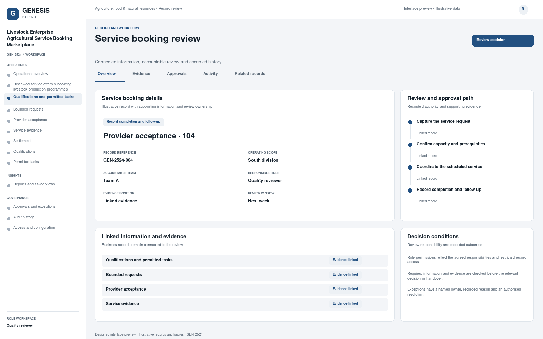The width and height of the screenshot is (543, 339).
Task: Open Permitted tasks sidebar item
Action: click(x=43, y=162)
